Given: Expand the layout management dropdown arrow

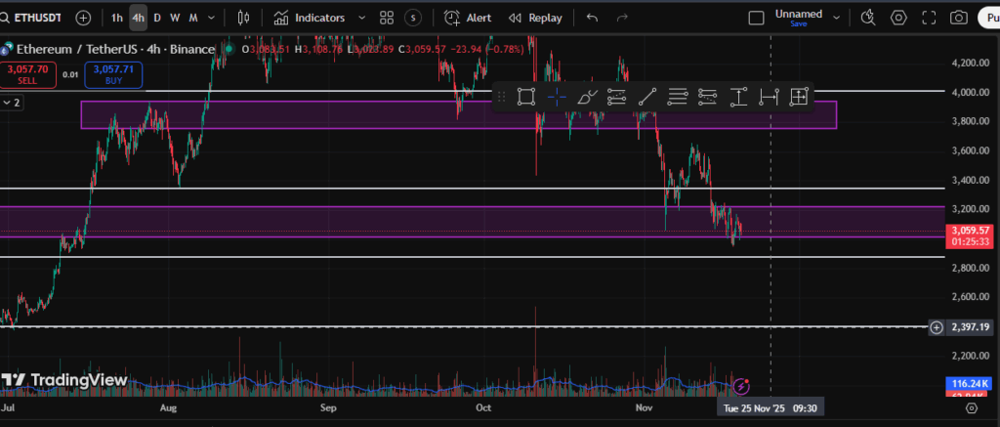Looking at the screenshot, I should point(837,18).
